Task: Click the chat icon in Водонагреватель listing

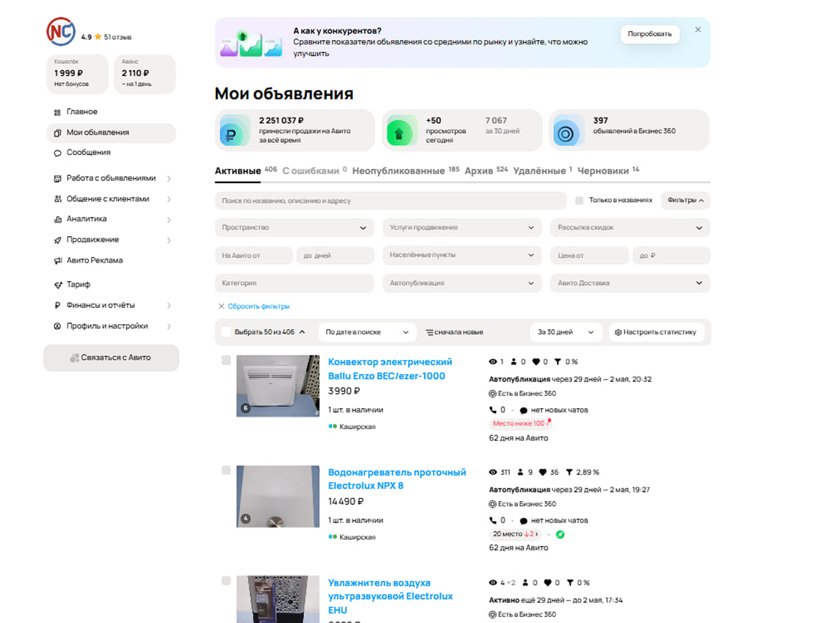Action: [523, 520]
